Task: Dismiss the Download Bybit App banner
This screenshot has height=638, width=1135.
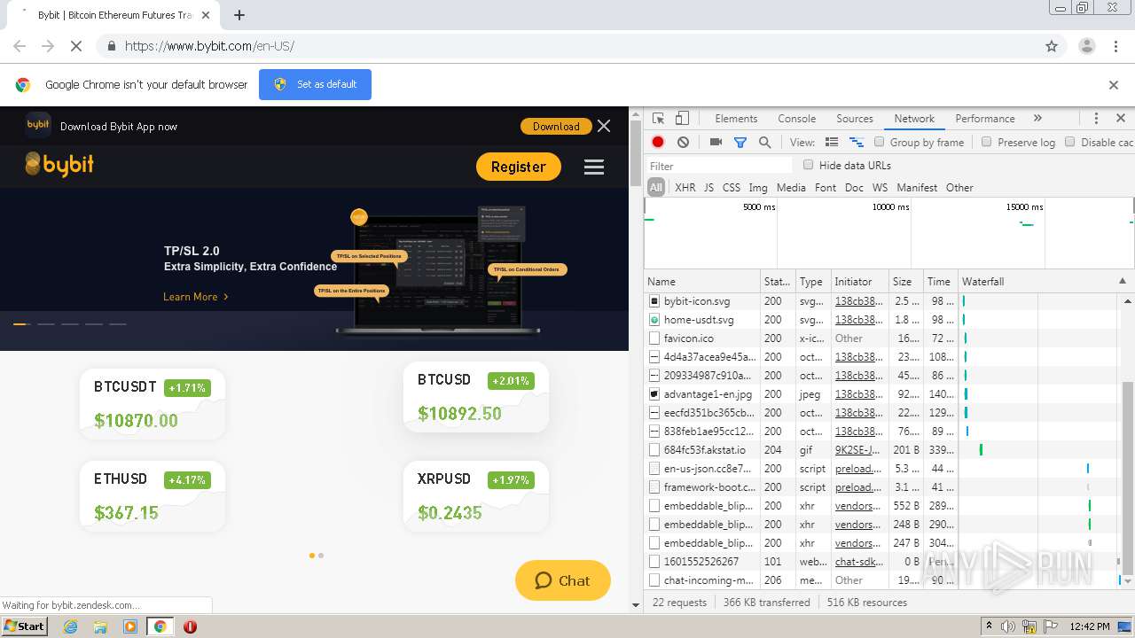Action: tap(604, 127)
